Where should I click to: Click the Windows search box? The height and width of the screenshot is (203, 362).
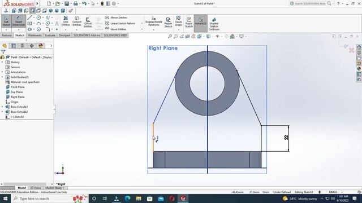tap(50, 198)
